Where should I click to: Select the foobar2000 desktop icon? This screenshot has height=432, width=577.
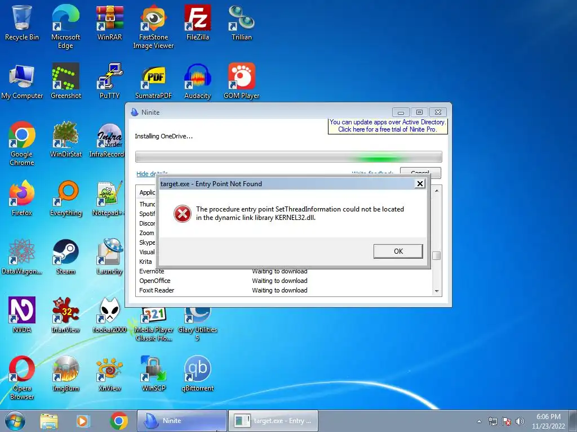click(109, 315)
